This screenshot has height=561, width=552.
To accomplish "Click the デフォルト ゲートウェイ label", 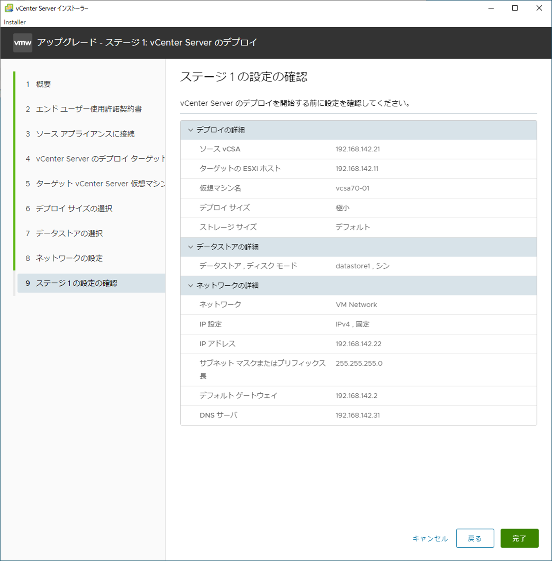I will (x=239, y=396).
